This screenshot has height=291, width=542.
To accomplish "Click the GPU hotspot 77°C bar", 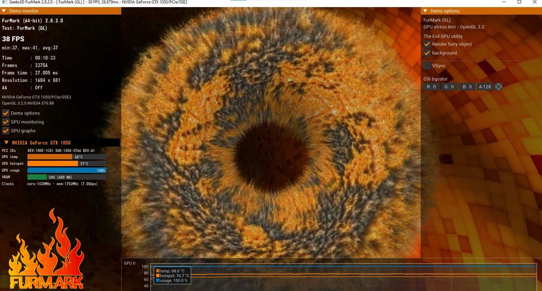I will (67, 163).
